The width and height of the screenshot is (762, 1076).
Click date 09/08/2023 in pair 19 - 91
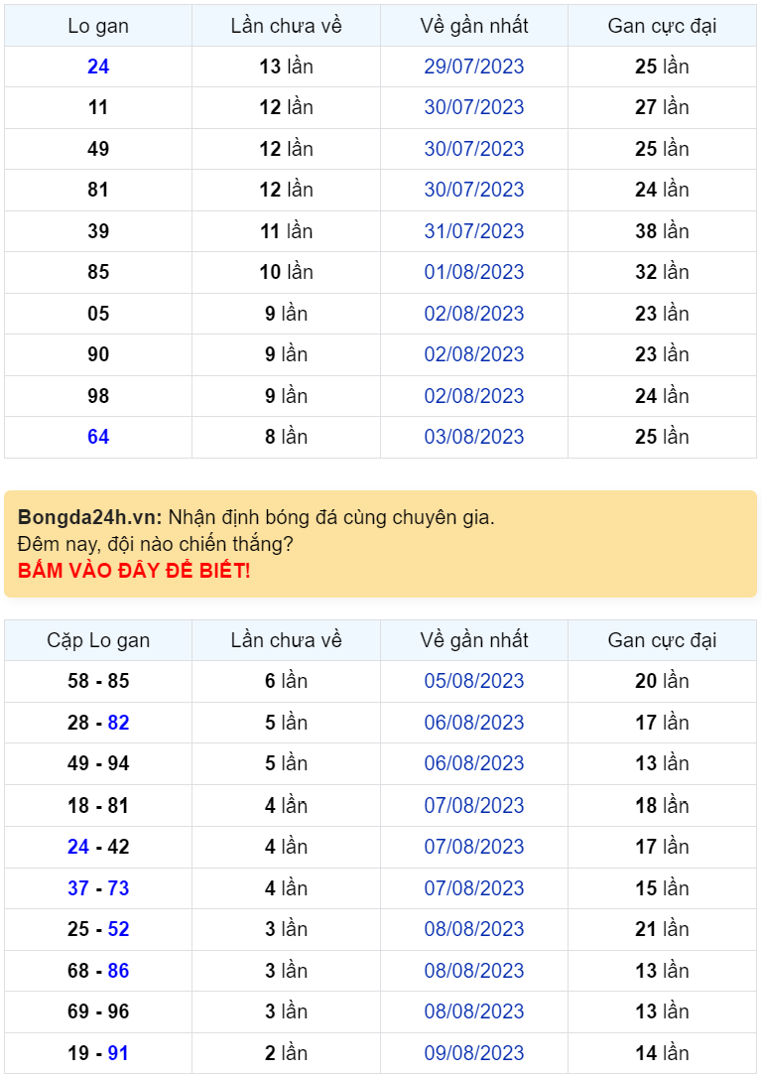click(x=474, y=1052)
